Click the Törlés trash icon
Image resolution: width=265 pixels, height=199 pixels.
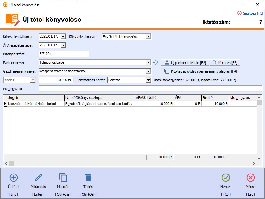tap(88, 178)
